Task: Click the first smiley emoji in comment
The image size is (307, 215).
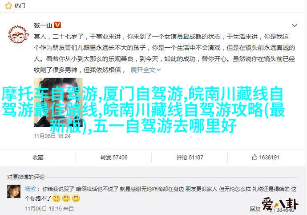Action: [57, 198]
